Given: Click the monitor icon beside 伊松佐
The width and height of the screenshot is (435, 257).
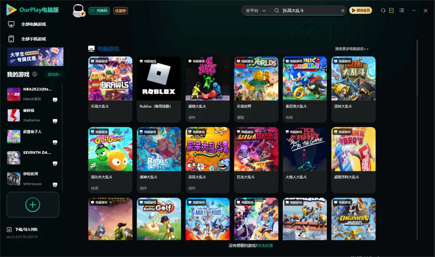Looking at the screenshot, I should 55,185.
